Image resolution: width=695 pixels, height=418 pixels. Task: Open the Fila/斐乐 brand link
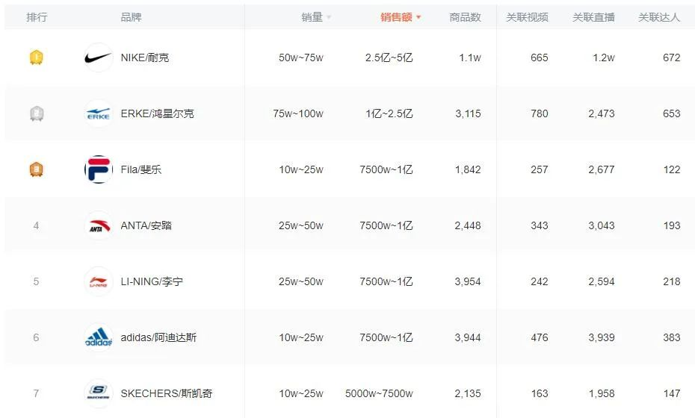point(141,169)
